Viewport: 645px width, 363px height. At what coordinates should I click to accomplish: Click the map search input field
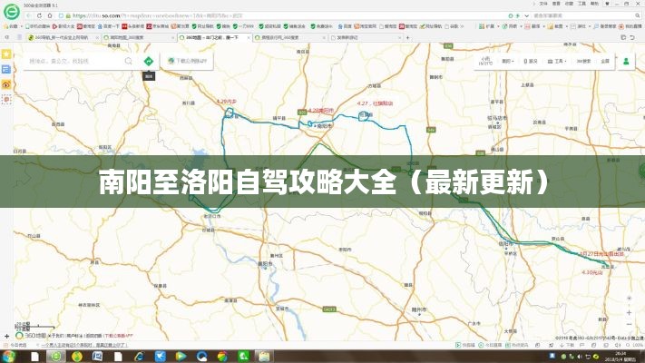tap(73, 62)
